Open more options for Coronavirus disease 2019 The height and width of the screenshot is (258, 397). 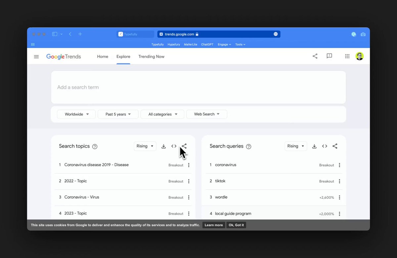(x=189, y=165)
